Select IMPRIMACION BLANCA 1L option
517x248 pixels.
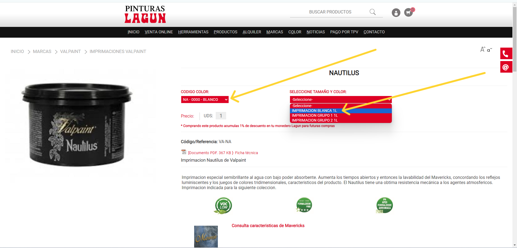tap(314, 111)
